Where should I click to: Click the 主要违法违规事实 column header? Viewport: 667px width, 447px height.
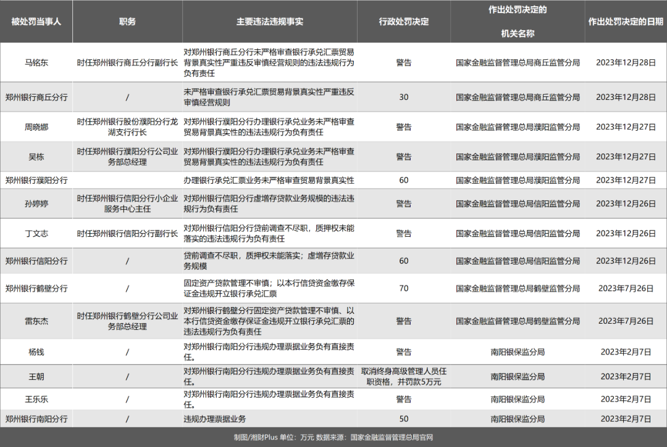(x=270, y=22)
